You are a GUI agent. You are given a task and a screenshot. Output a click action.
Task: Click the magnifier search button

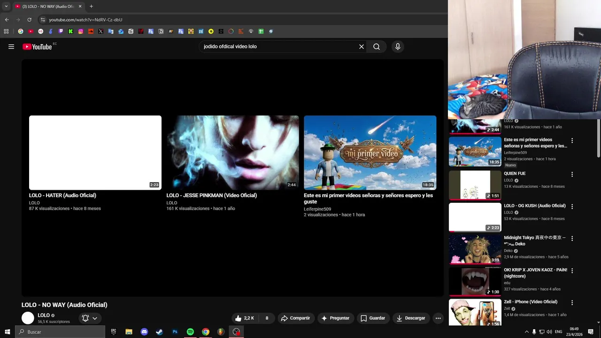pos(377,46)
